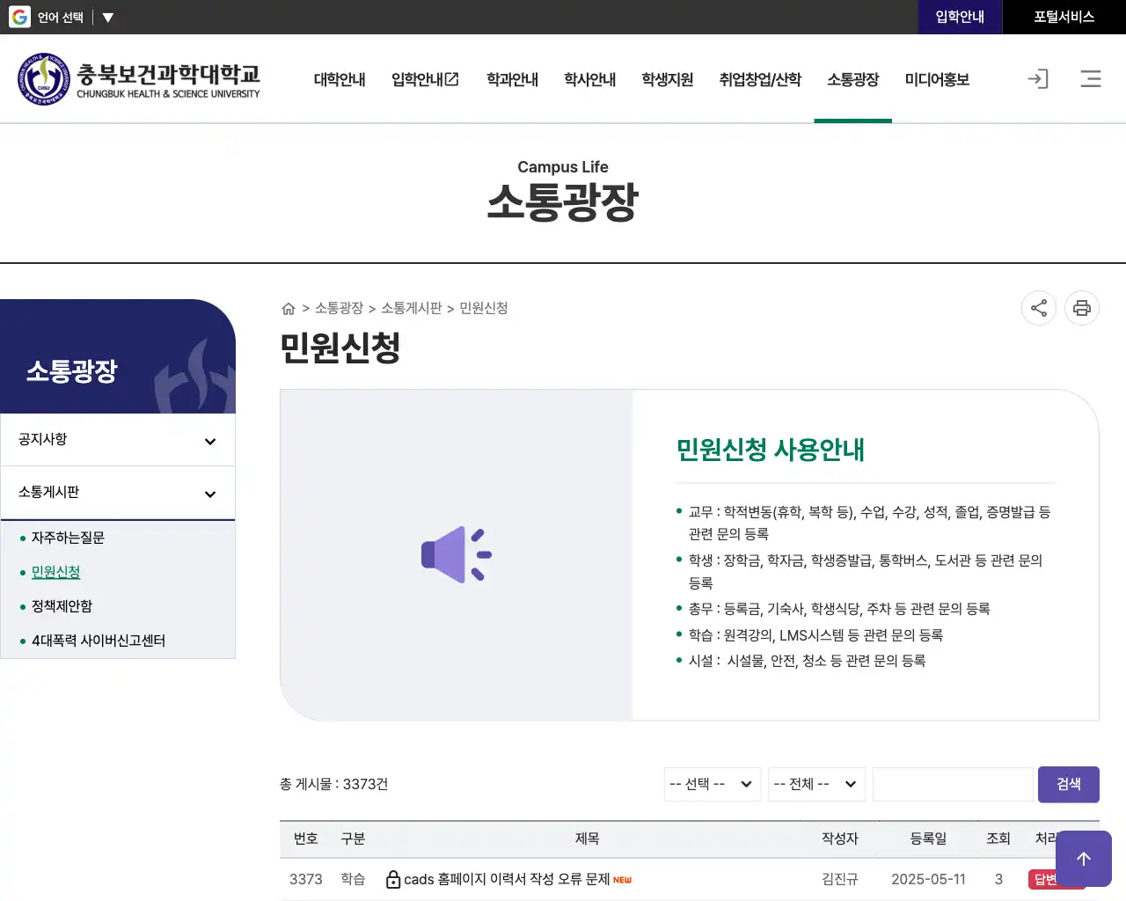Click date 2025-05-11 in table
Image resolution: width=1126 pixels, height=901 pixels.
pyautogui.click(x=928, y=879)
